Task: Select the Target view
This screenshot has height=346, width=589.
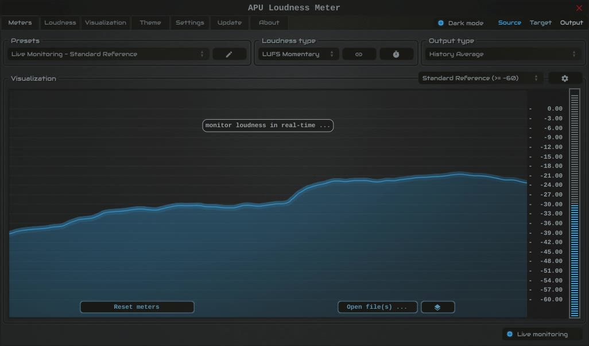Action: [541, 22]
